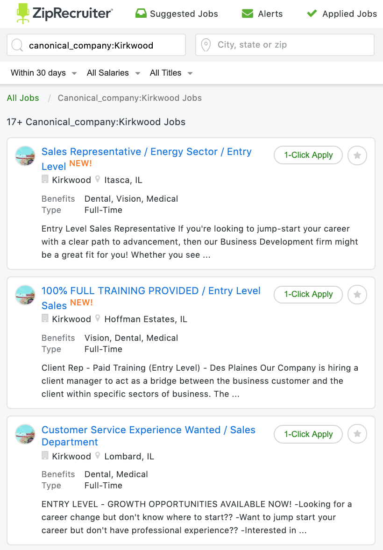Click the ZipRecruiter chair logo

(23, 14)
